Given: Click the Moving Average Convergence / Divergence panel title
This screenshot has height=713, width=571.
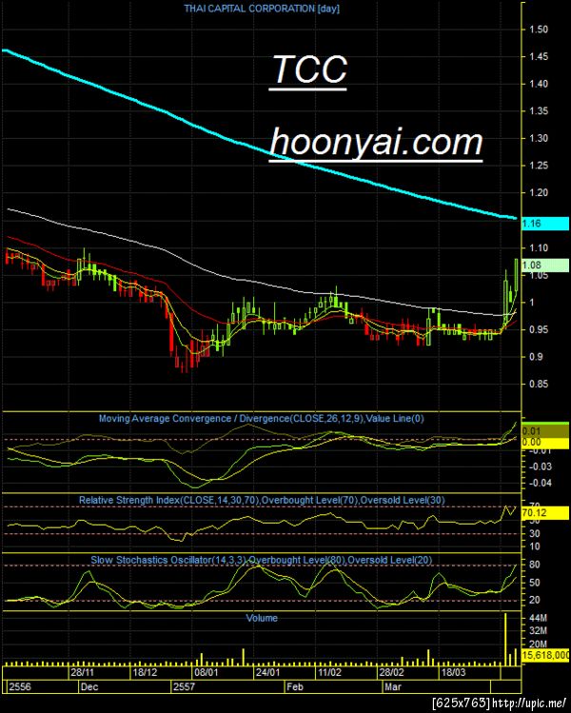Looking at the screenshot, I should 262,418.
